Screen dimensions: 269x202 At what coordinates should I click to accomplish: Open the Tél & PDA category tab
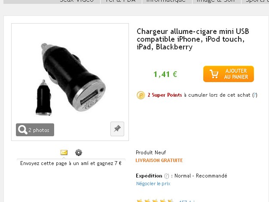tap(121, 1)
